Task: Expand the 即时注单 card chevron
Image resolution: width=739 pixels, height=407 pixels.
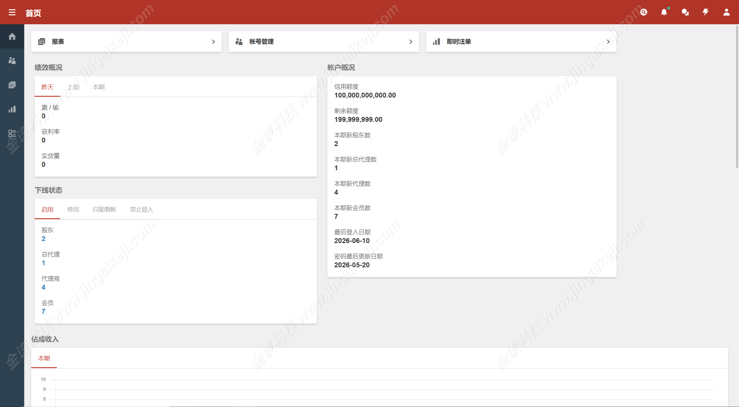Action: pyautogui.click(x=608, y=42)
